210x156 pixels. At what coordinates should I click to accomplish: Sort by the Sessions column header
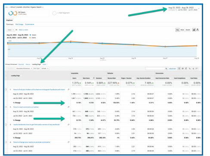click(99, 78)
